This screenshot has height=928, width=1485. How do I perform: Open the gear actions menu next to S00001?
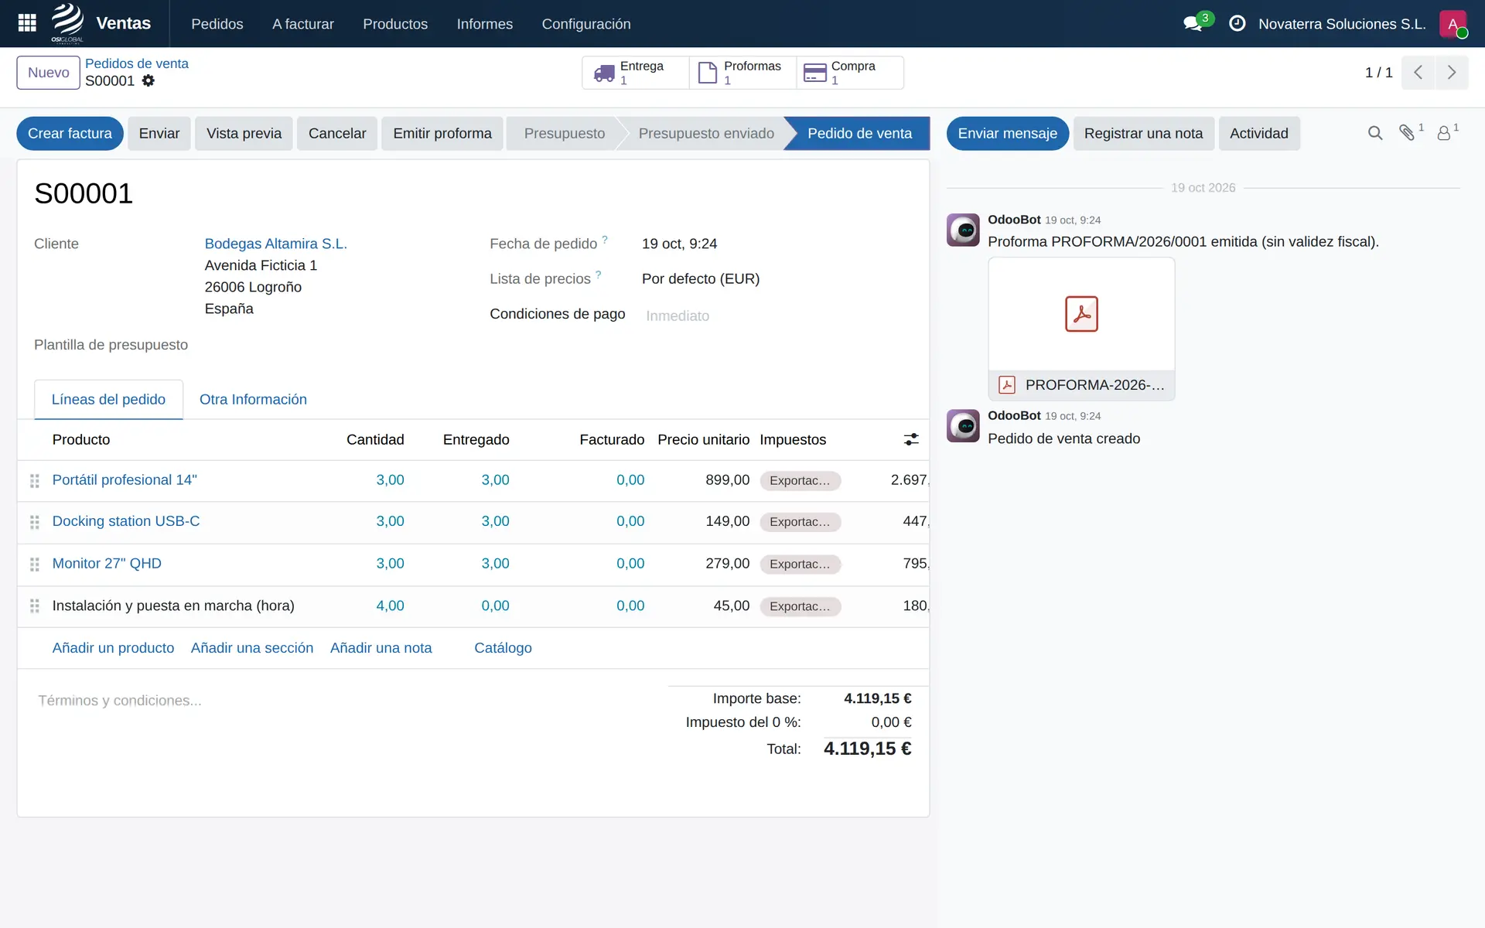point(148,80)
